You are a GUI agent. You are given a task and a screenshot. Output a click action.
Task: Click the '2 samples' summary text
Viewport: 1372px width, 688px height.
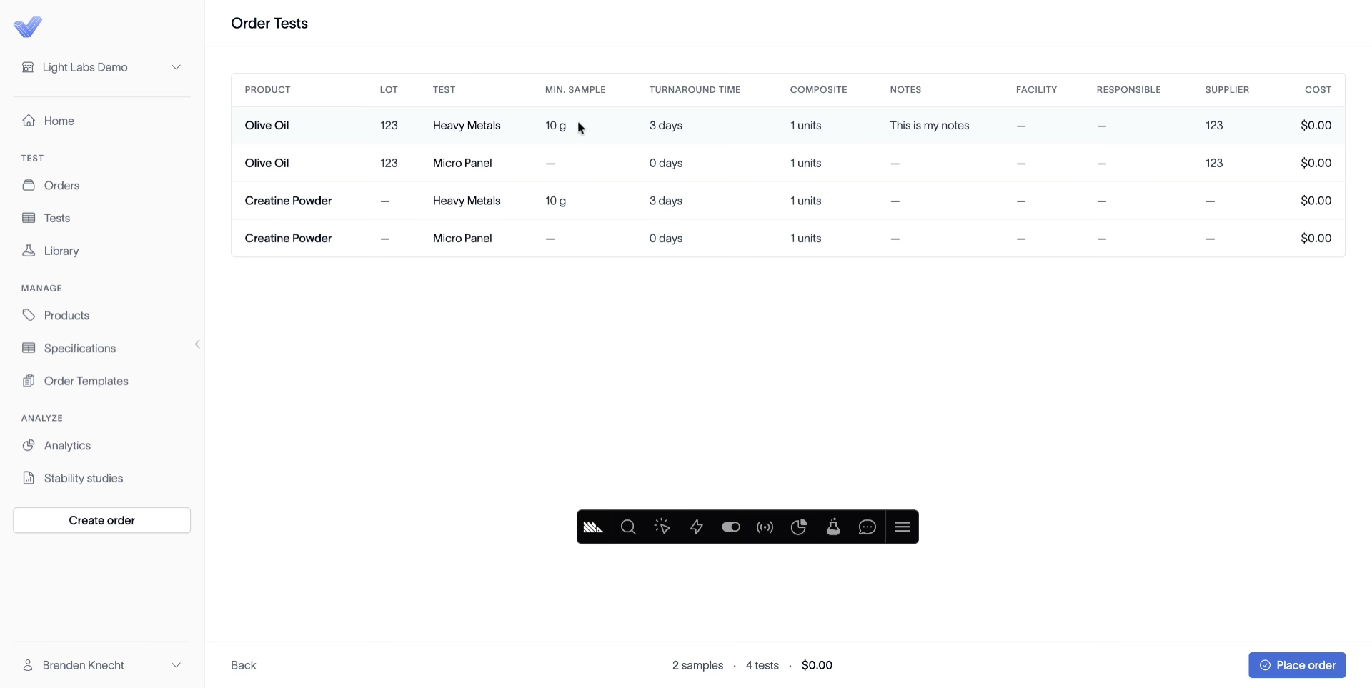pyautogui.click(x=697, y=665)
